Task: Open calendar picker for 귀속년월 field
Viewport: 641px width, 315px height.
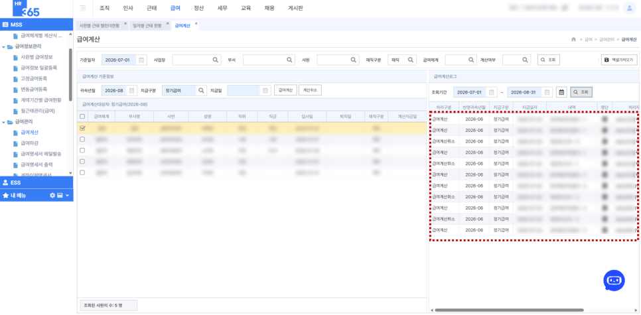Action: pos(132,90)
